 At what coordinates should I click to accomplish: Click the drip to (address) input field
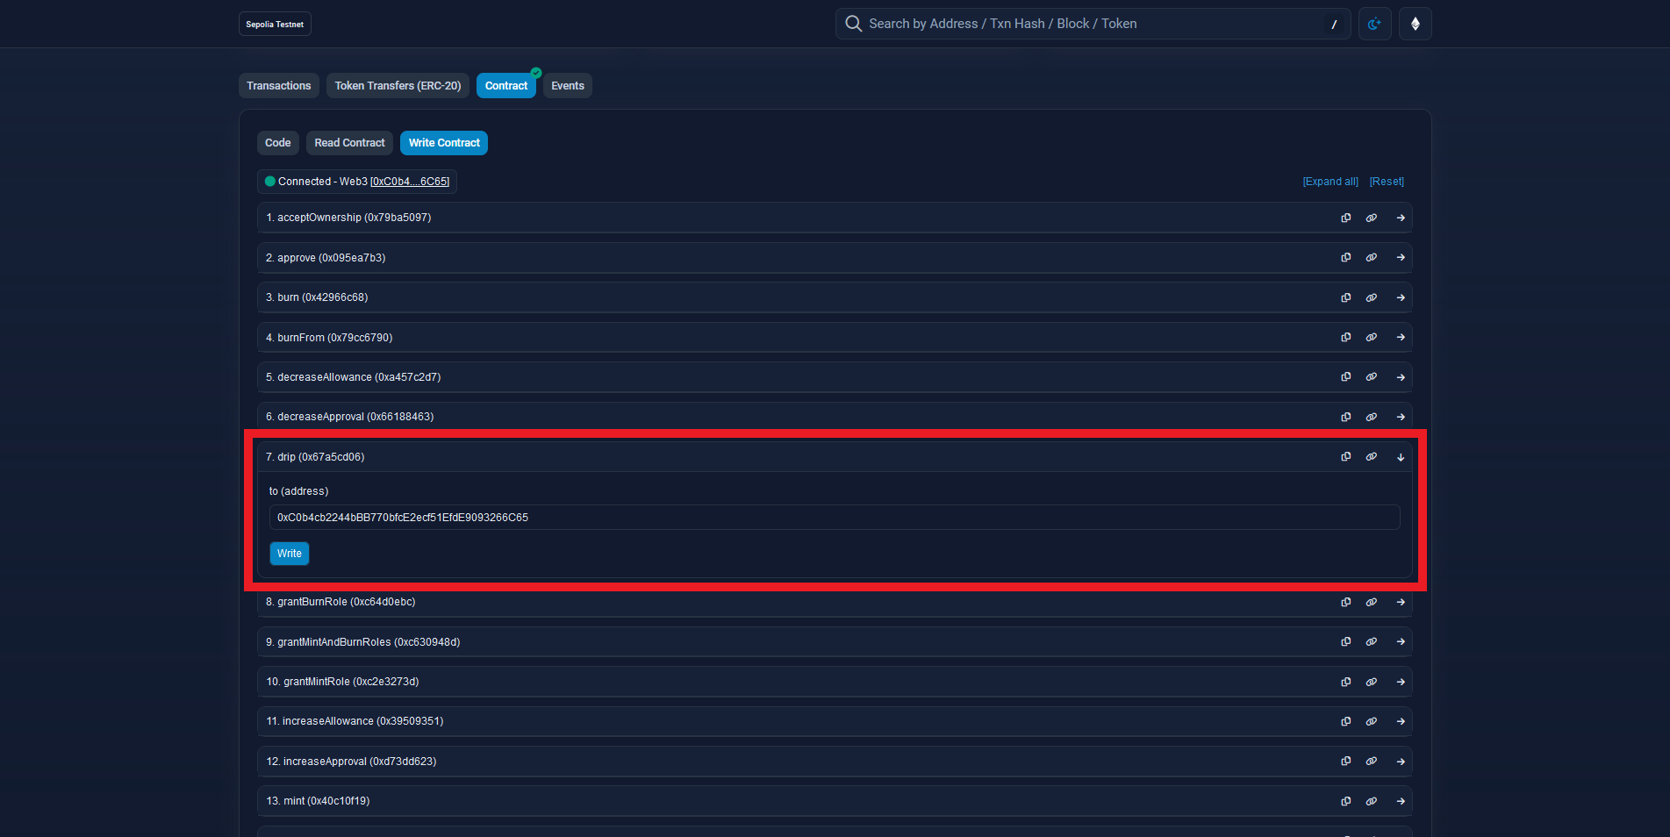pos(834,518)
